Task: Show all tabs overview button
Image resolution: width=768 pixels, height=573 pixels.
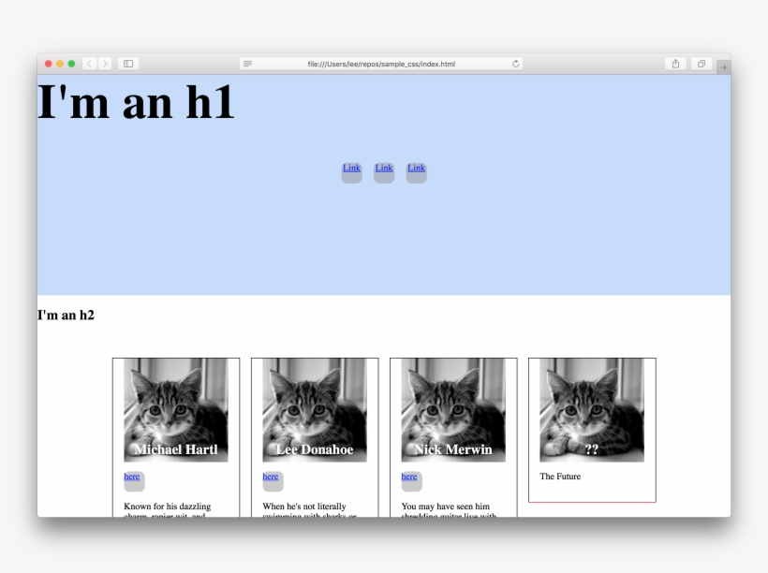Action: (702, 64)
